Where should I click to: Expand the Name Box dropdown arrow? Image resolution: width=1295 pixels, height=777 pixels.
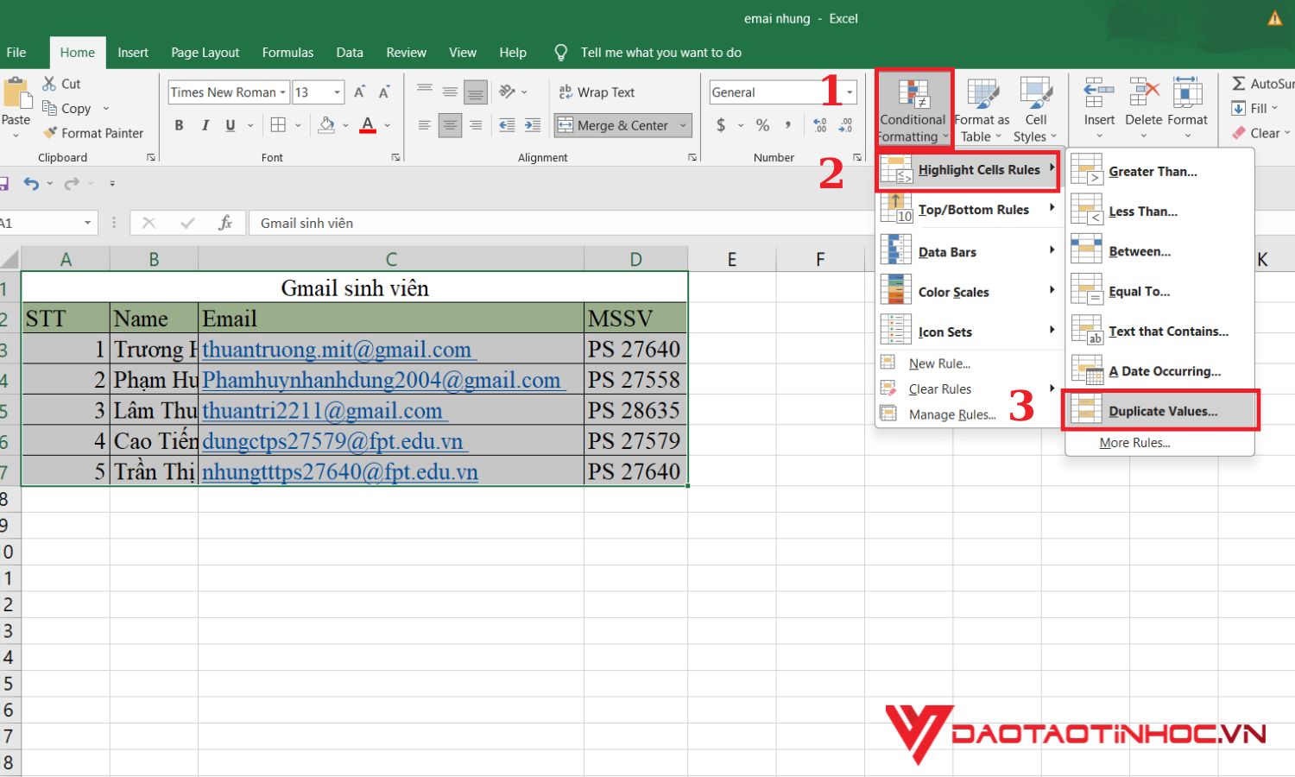(x=87, y=223)
